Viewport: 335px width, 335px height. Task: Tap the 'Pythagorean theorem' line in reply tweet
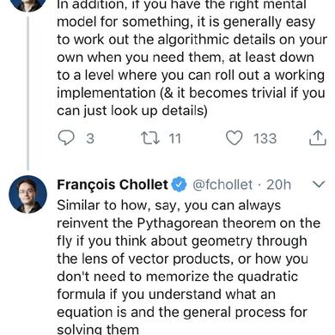188,223
